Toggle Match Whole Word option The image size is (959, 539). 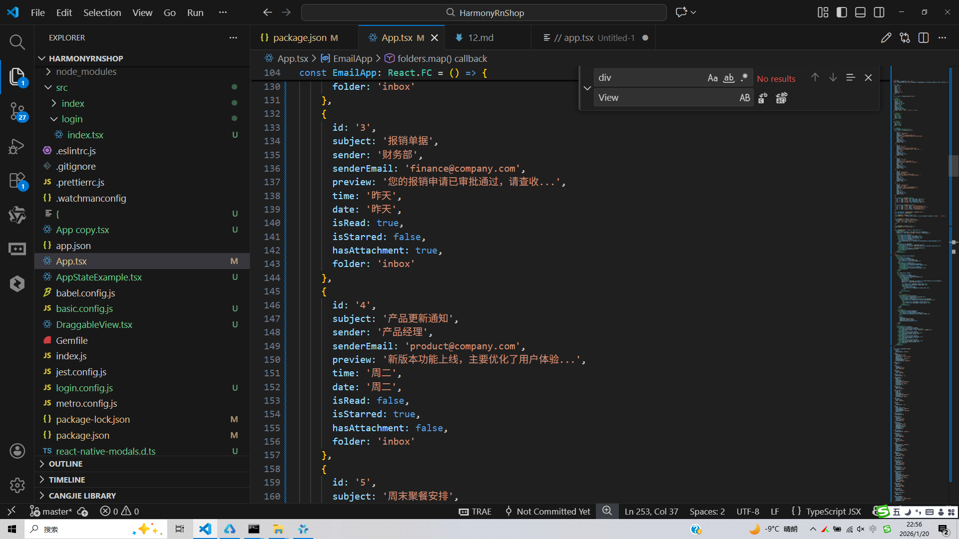click(x=729, y=78)
